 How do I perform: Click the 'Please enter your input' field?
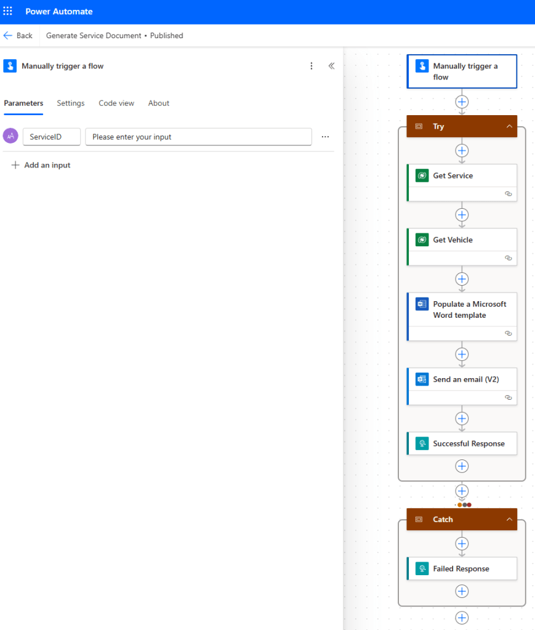pos(198,137)
